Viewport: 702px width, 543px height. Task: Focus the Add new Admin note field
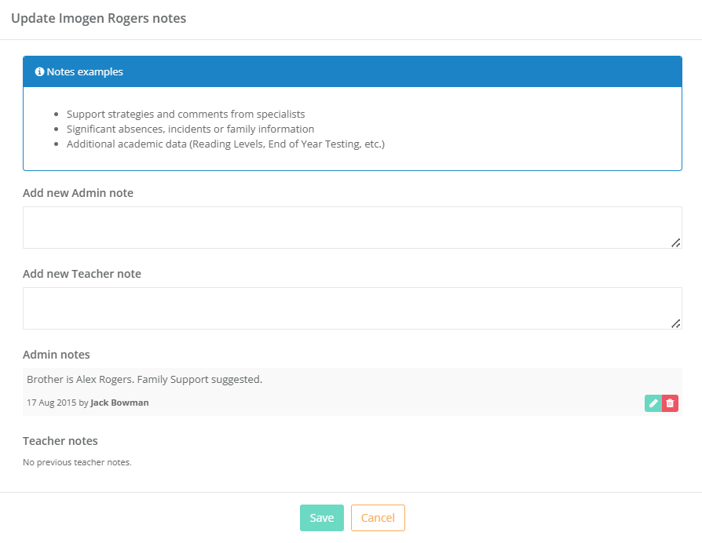point(353,228)
